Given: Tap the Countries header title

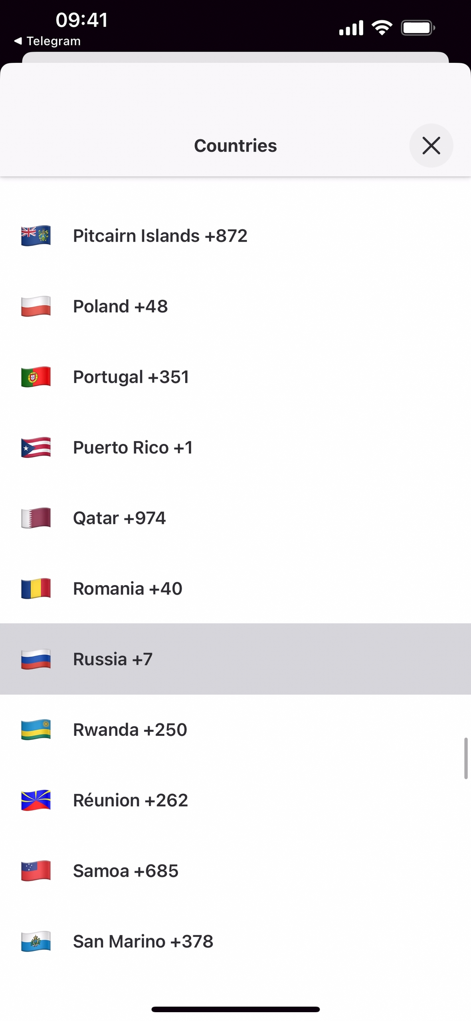Looking at the screenshot, I should 235,146.
